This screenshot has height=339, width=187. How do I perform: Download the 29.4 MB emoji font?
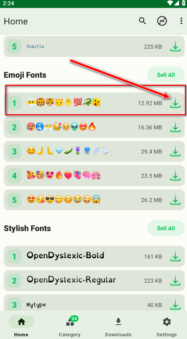175,152
